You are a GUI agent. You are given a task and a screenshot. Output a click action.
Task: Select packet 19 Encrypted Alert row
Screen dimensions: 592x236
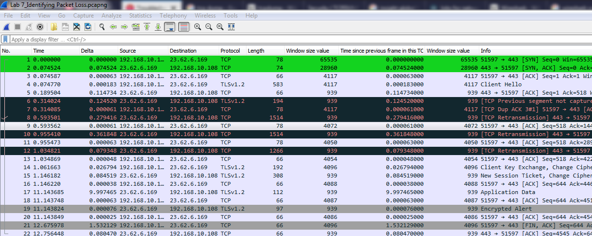[296, 209]
